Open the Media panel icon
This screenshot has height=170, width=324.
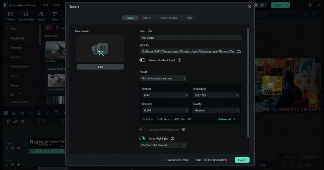click(11, 16)
